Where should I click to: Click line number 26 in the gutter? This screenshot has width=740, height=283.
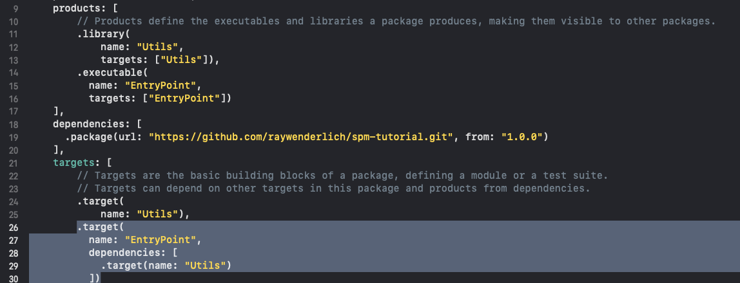13,228
